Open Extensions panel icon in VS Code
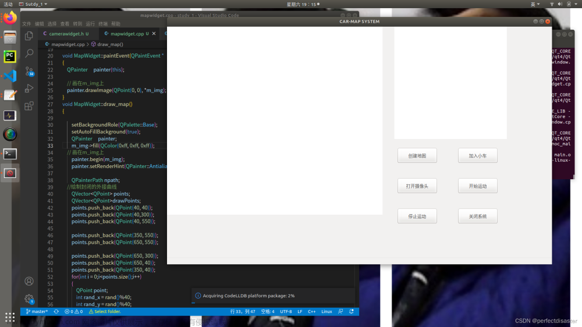 coord(29,106)
